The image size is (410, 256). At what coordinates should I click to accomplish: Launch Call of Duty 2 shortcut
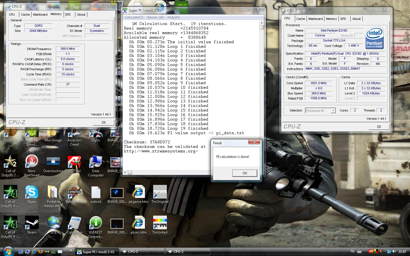tap(10, 166)
